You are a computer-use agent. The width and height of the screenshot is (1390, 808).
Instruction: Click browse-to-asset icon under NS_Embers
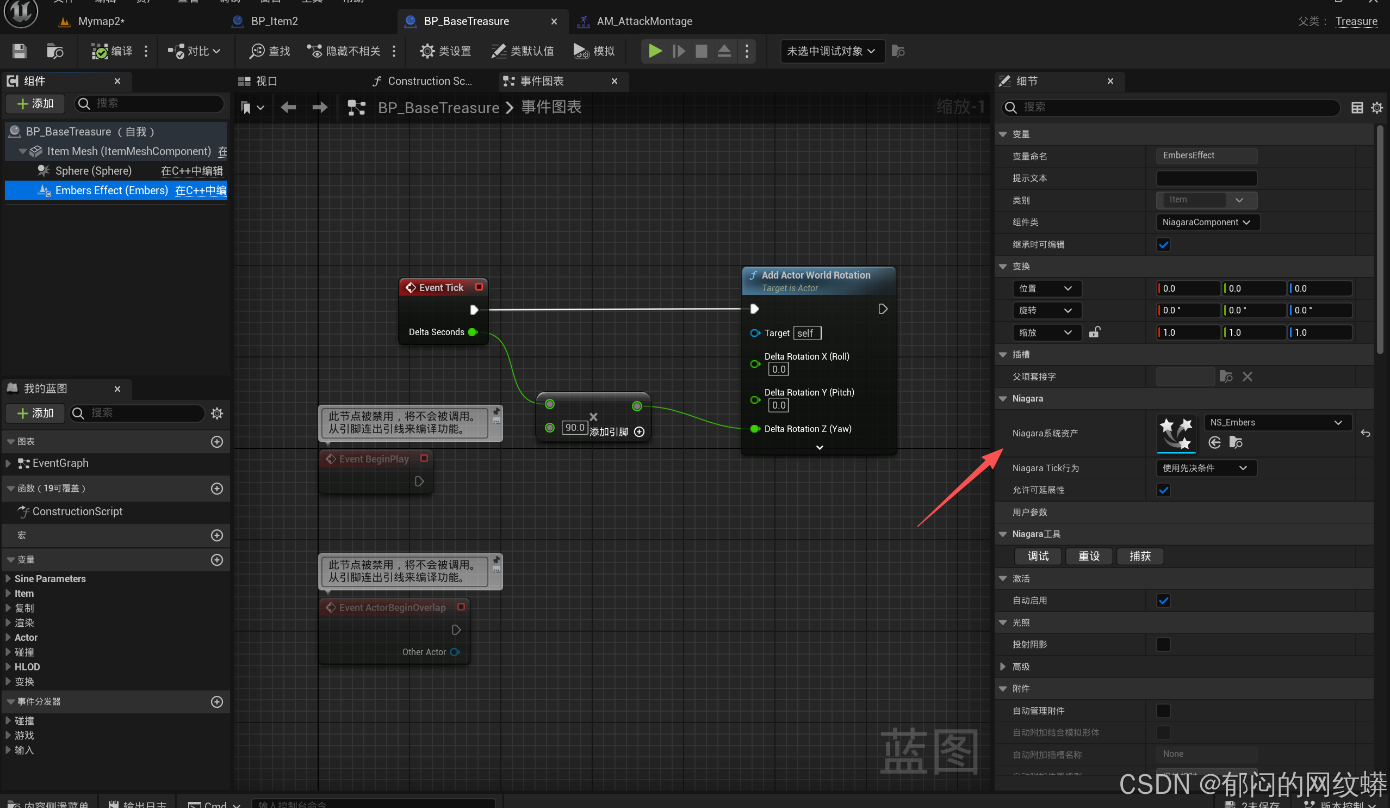coord(1236,443)
